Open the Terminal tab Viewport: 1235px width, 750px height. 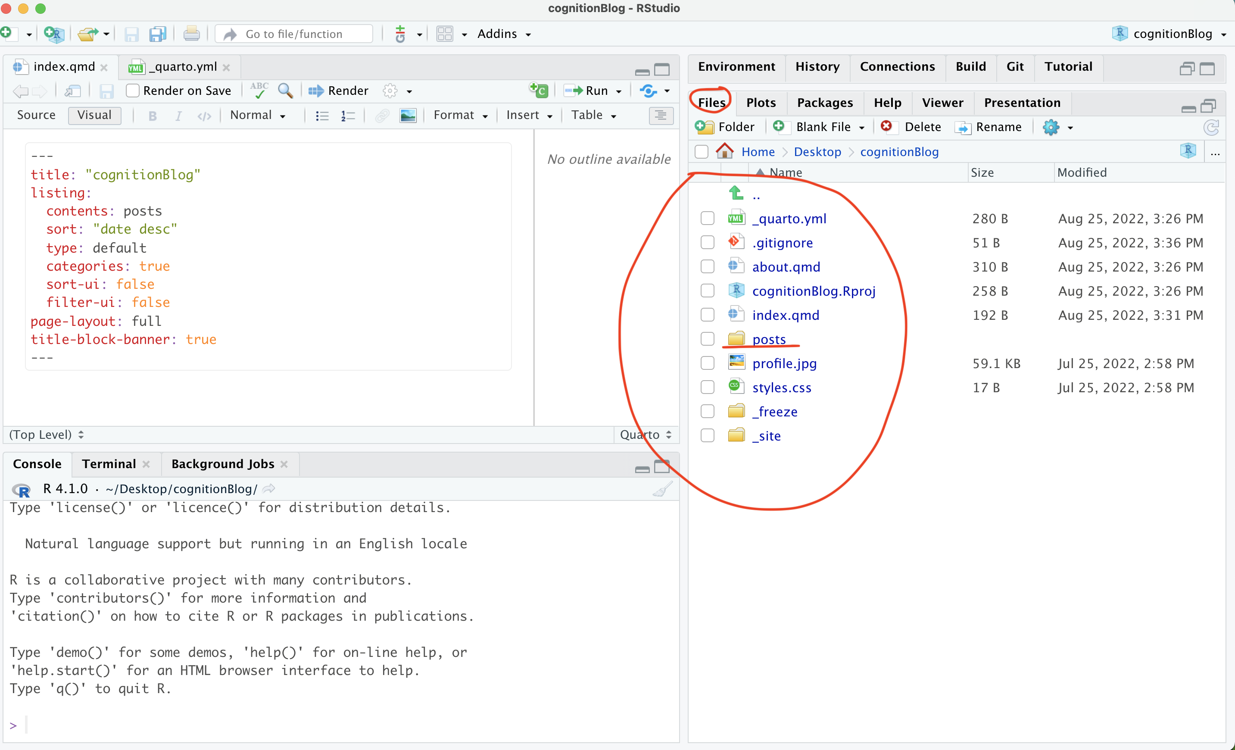tap(109, 464)
